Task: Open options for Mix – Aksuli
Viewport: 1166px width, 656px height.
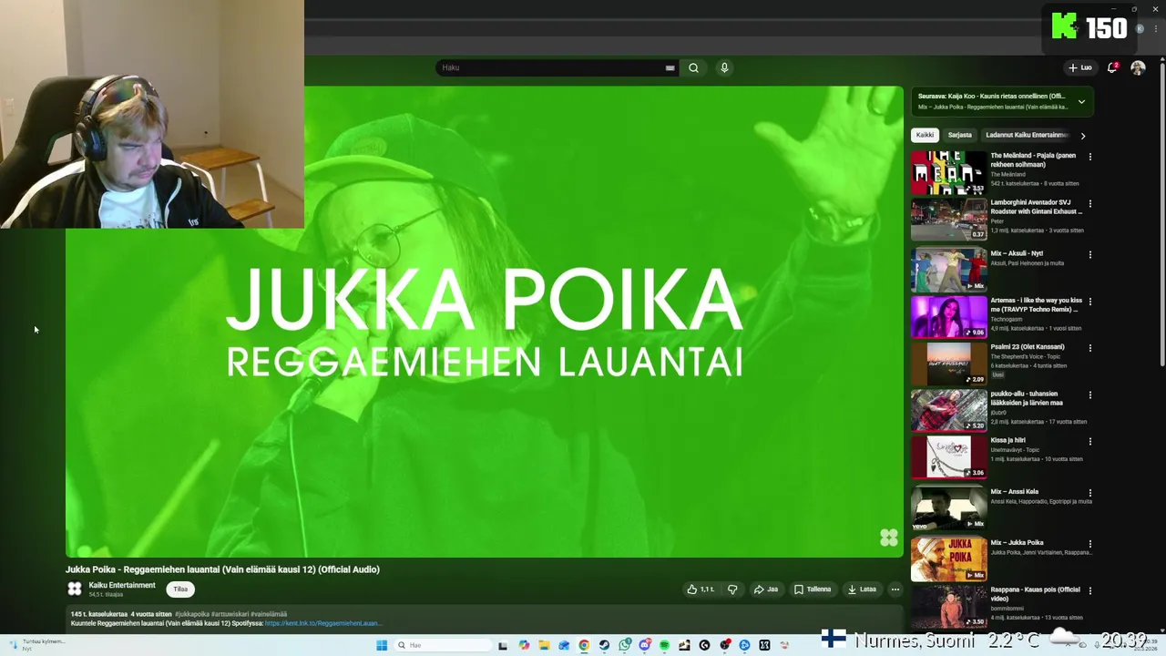Action: click(x=1089, y=254)
